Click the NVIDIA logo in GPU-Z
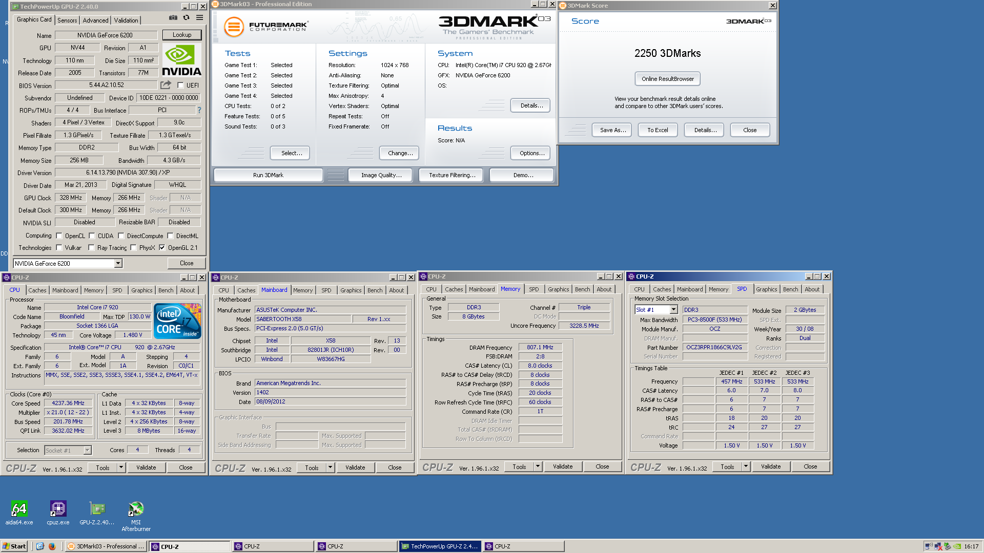The width and height of the screenshot is (984, 553). [181, 60]
